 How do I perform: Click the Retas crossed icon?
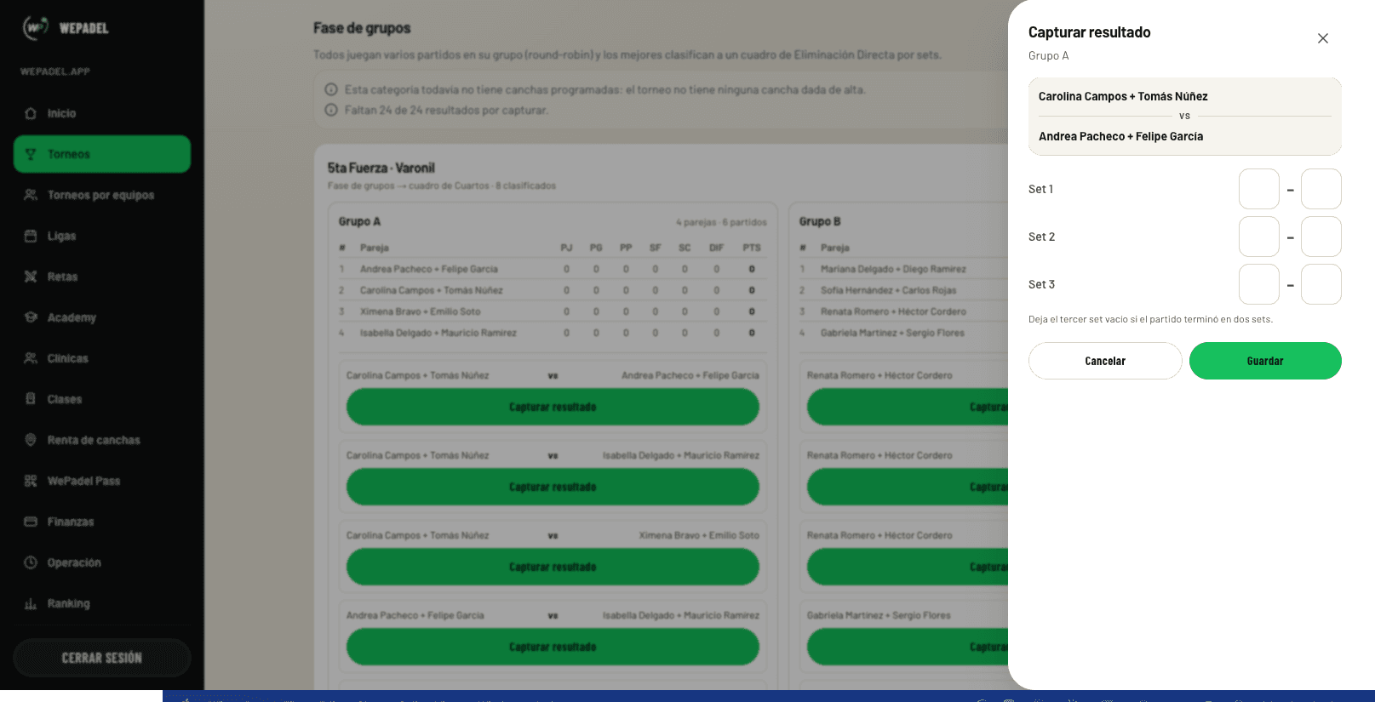point(31,277)
